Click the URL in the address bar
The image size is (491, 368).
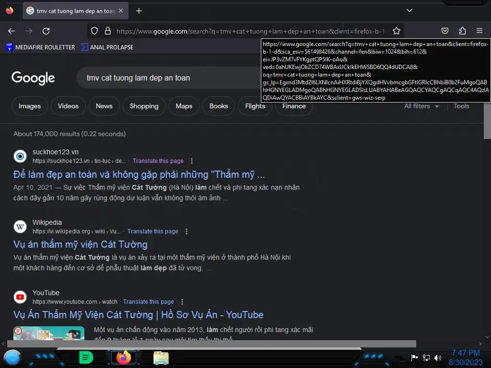[x=252, y=31]
